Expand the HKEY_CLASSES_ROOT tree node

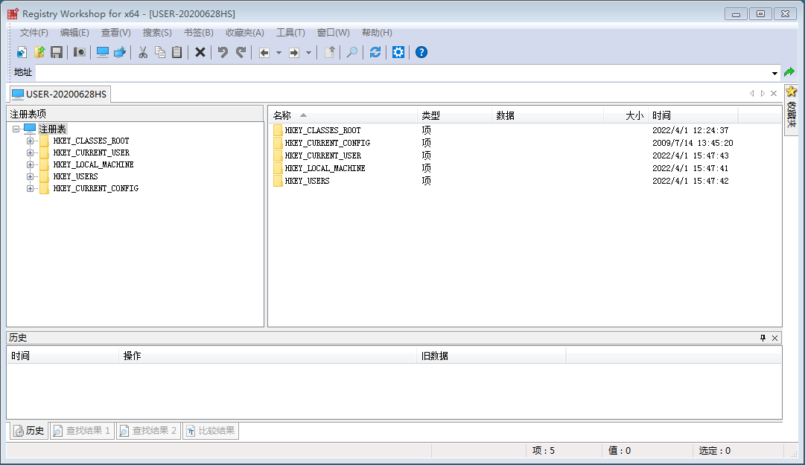point(31,141)
